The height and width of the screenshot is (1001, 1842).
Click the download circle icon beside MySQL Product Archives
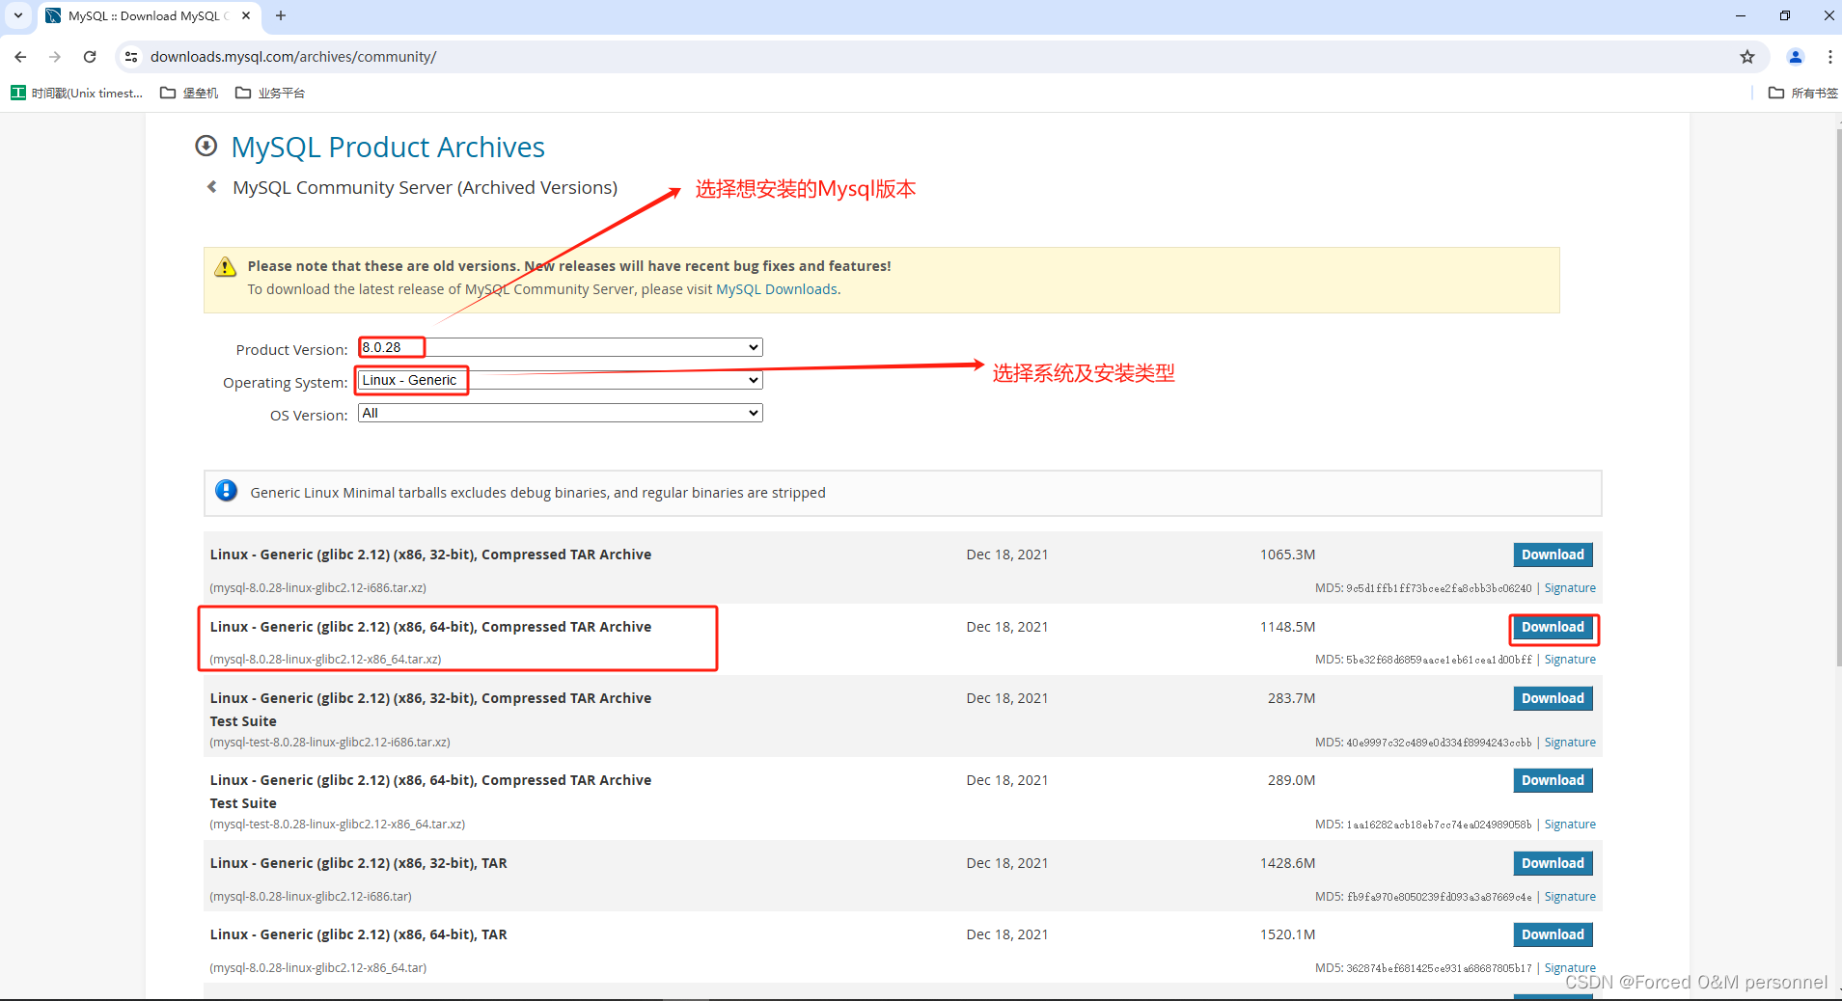coord(206,146)
